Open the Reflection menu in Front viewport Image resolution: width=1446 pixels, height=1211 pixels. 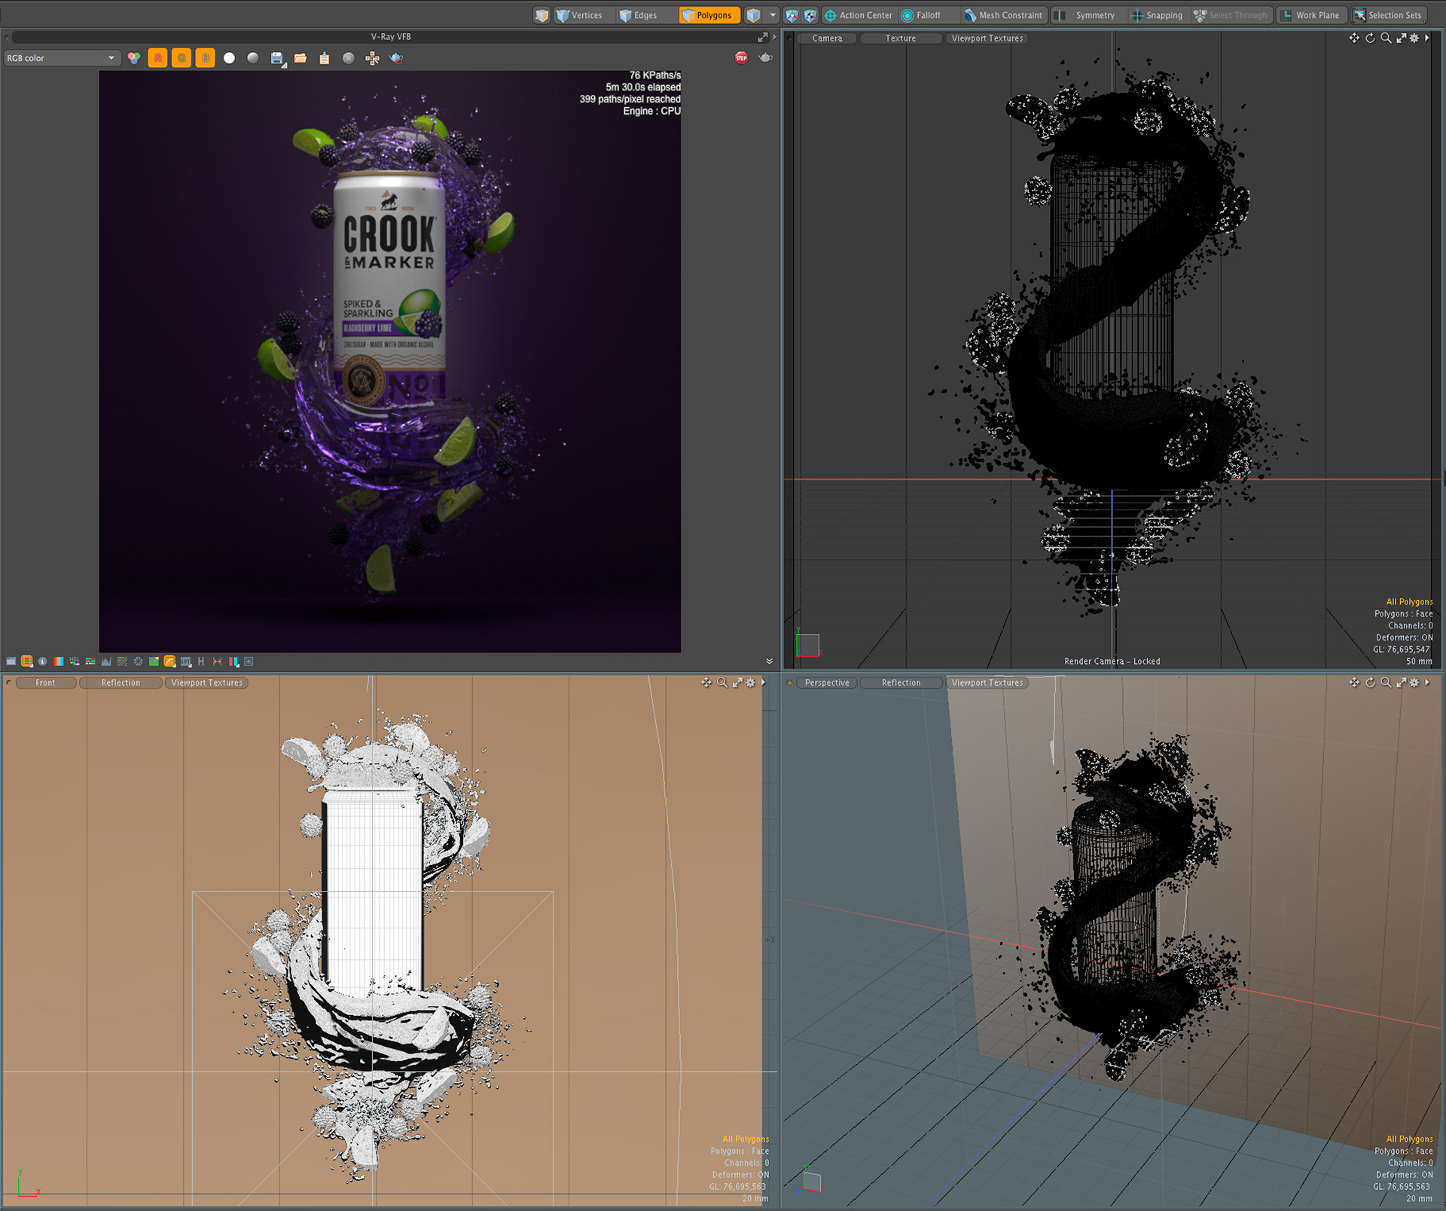point(120,683)
